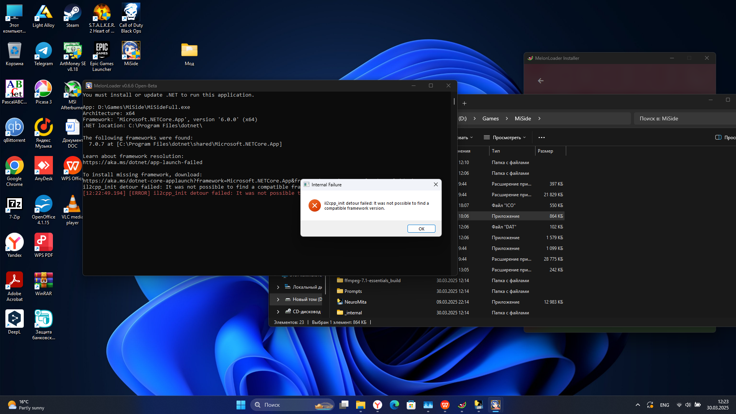Click back arrow in MelonLoader Installer
The image size is (736, 414).
tap(540, 81)
